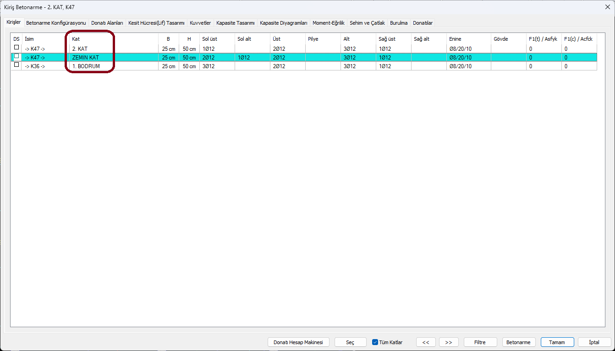Open the Sehim ve Çatlak tab
Viewport: 615px width, 351px height.
tap(367, 22)
